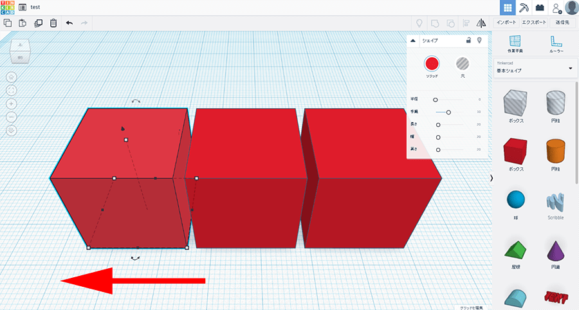The height and width of the screenshot is (310, 579).
Task: Reset to home view icon
Action: coord(12,77)
